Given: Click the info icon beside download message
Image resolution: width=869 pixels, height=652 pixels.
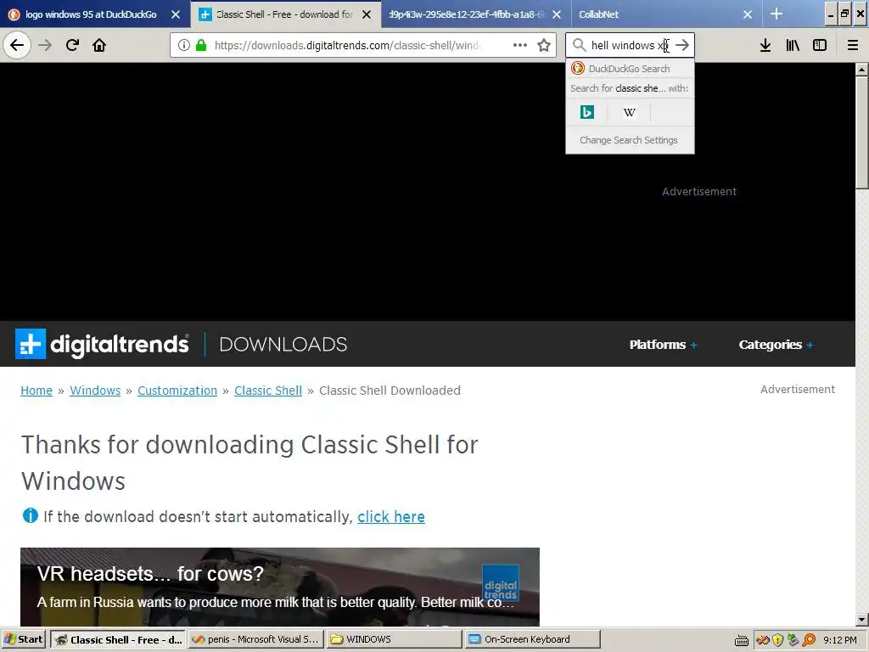Looking at the screenshot, I should [30, 515].
